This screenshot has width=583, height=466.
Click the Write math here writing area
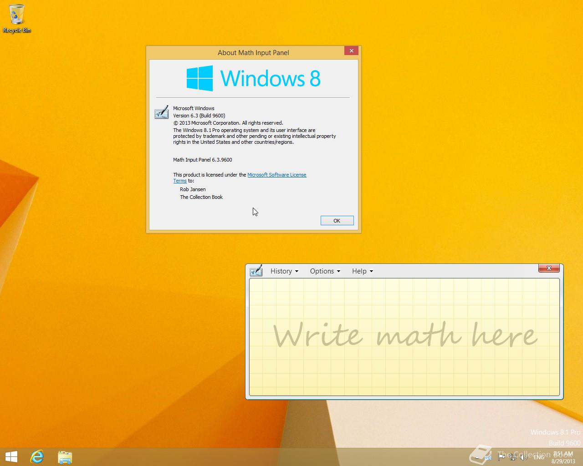point(404,337)
